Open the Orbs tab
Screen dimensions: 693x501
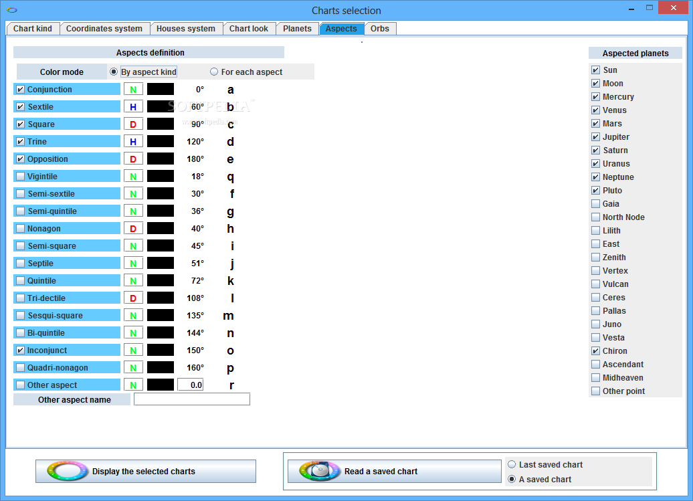coord(380,28)
